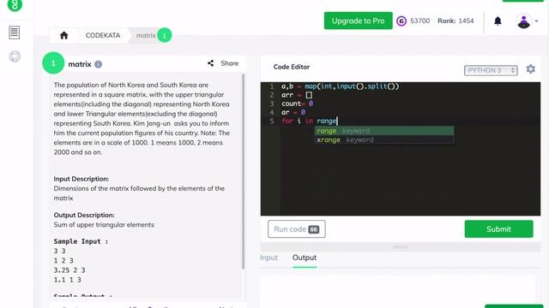Open the PYTHON 3 language dropdown

pos(491,70)
